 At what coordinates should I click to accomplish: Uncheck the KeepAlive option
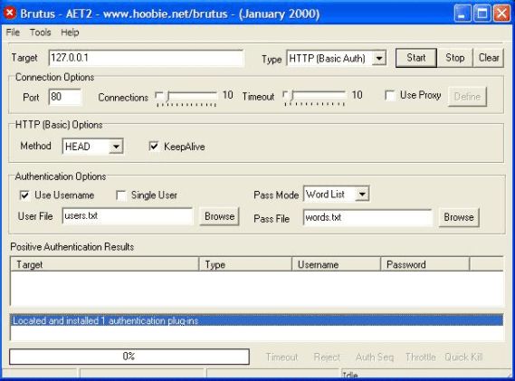tap(154, 146)
